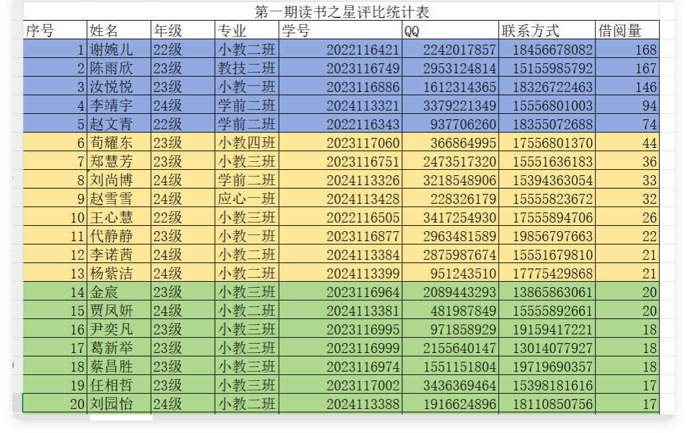Click the name cell 赵雪雪
This screenshot has width=687, height=433.
click(119, 199)
